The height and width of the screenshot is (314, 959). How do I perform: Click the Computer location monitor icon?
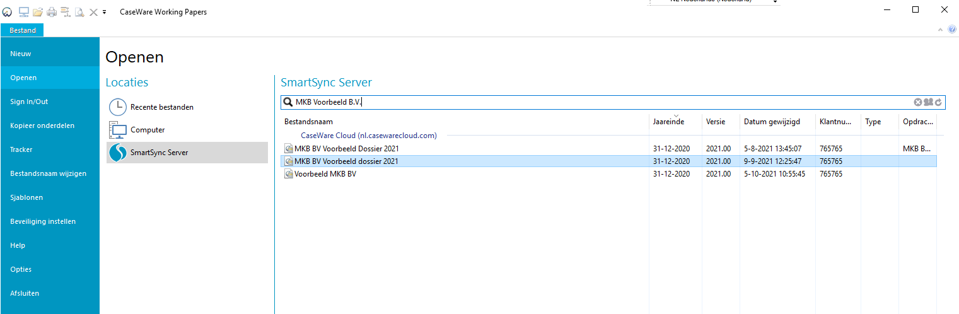[118, 130]
